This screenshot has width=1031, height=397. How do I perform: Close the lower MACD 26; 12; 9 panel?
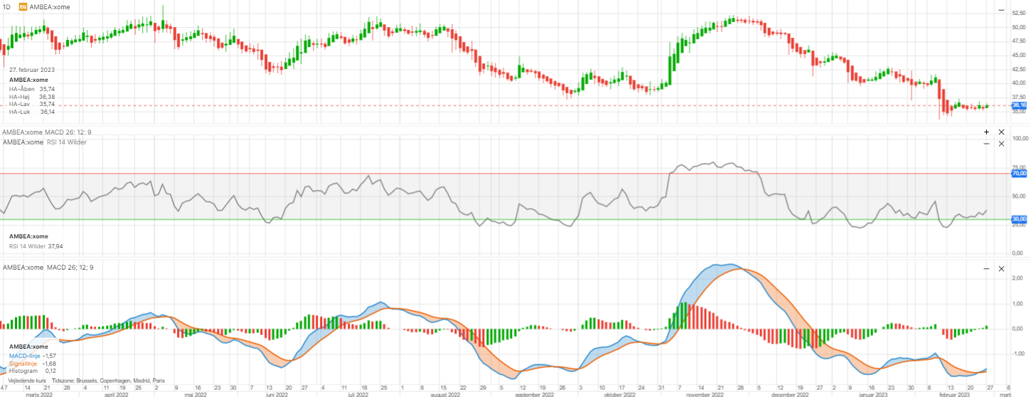[1001, 269]
